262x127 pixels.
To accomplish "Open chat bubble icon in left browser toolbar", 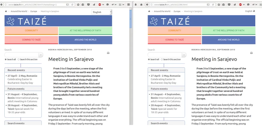I will pos(108,5).
